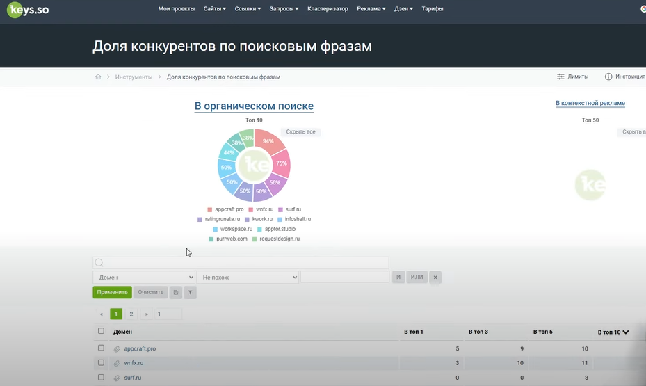This screenshot has width=646, height=386.
Task: Click Скрыть все button near Топ 10 chart
Action: pyautogui.click(x=301, y=132)
